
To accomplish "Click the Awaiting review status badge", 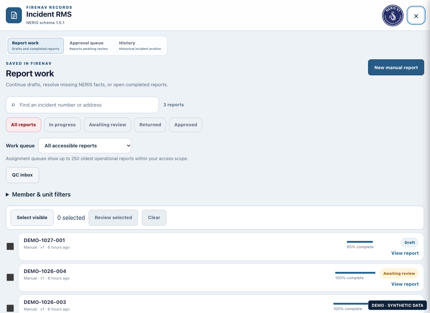I will tap(399, 274).
